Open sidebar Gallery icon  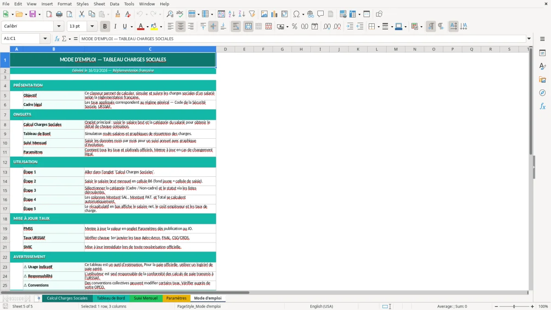click(542, 80)
